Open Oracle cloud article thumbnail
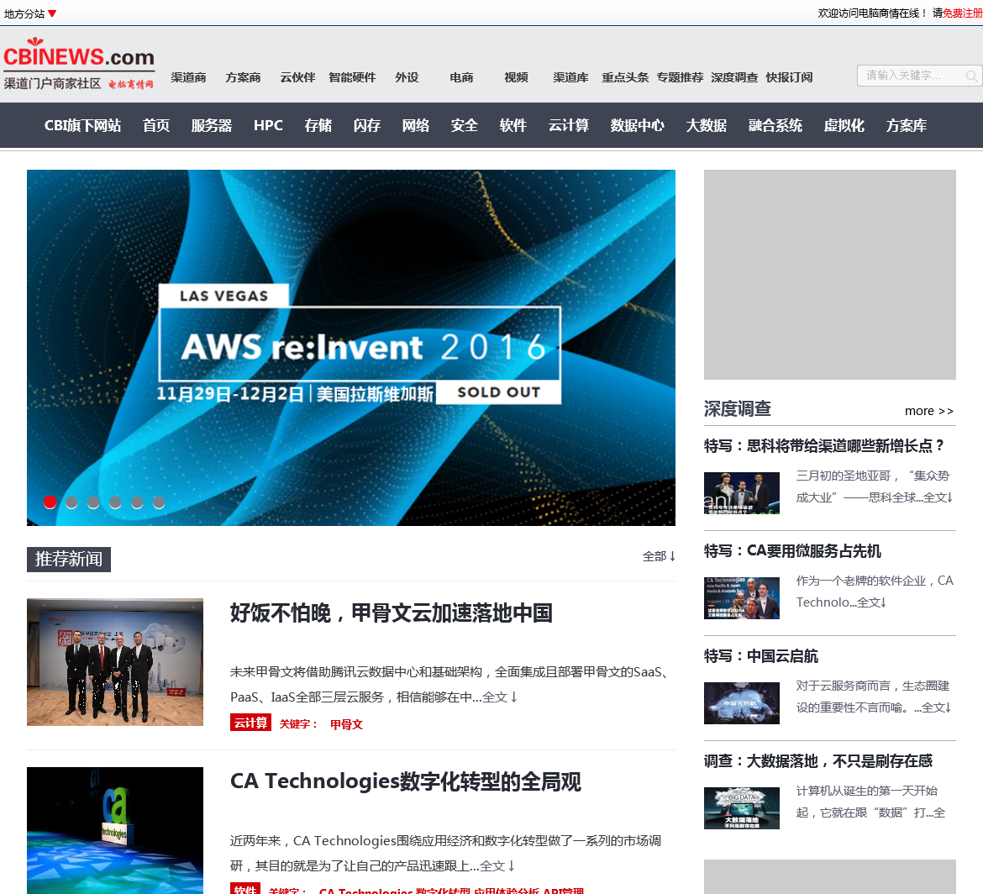Screen dimensions: 983x894 (115, 662)
